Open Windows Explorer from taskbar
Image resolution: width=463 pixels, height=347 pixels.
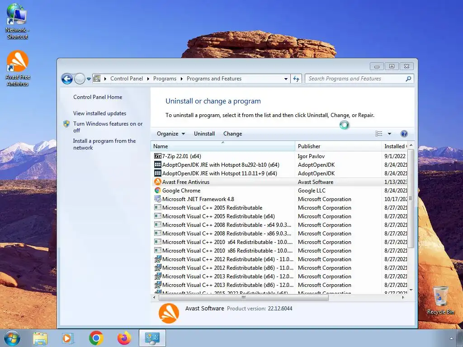click(x=40, y=338)
